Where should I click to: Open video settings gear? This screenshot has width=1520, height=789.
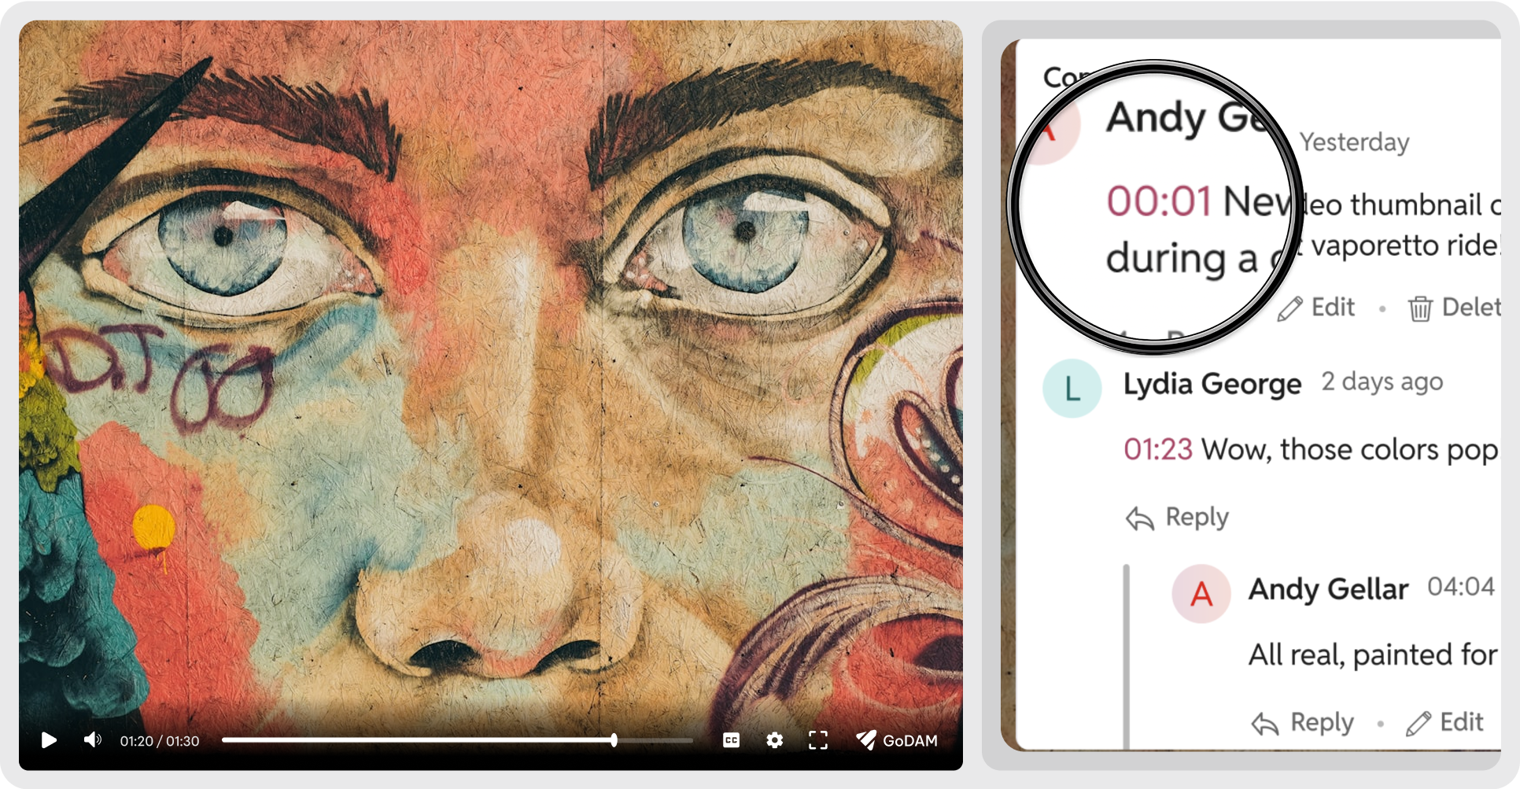[x=774, y=740]
